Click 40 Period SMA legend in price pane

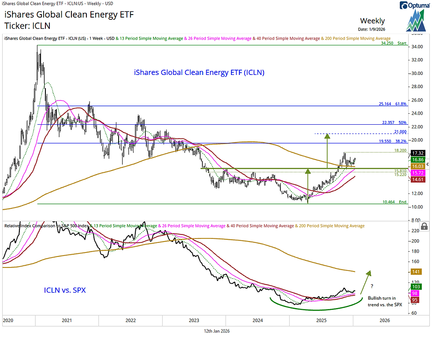[x=286, y=39]
